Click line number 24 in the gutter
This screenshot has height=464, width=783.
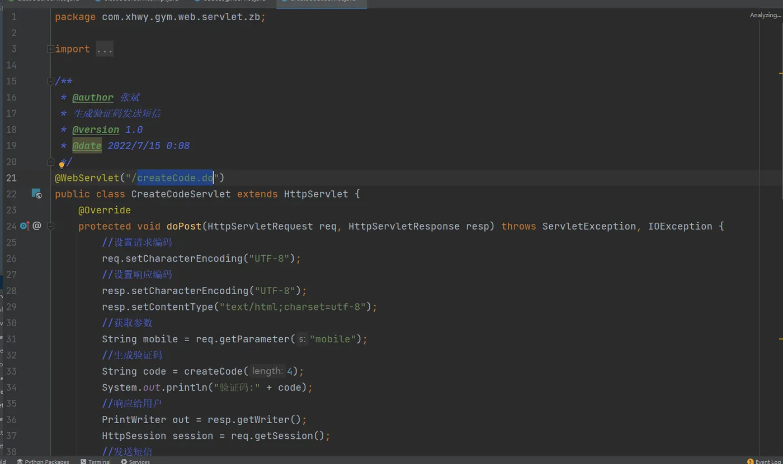click(x=11, y=227)
